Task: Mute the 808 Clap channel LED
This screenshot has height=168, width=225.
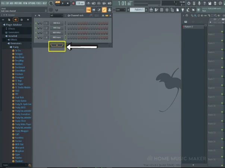Action: tap(36, 28)
